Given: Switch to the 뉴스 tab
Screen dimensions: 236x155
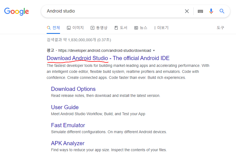Looking at the screenshot, I should pyautogui.click(x=141, y=28).
